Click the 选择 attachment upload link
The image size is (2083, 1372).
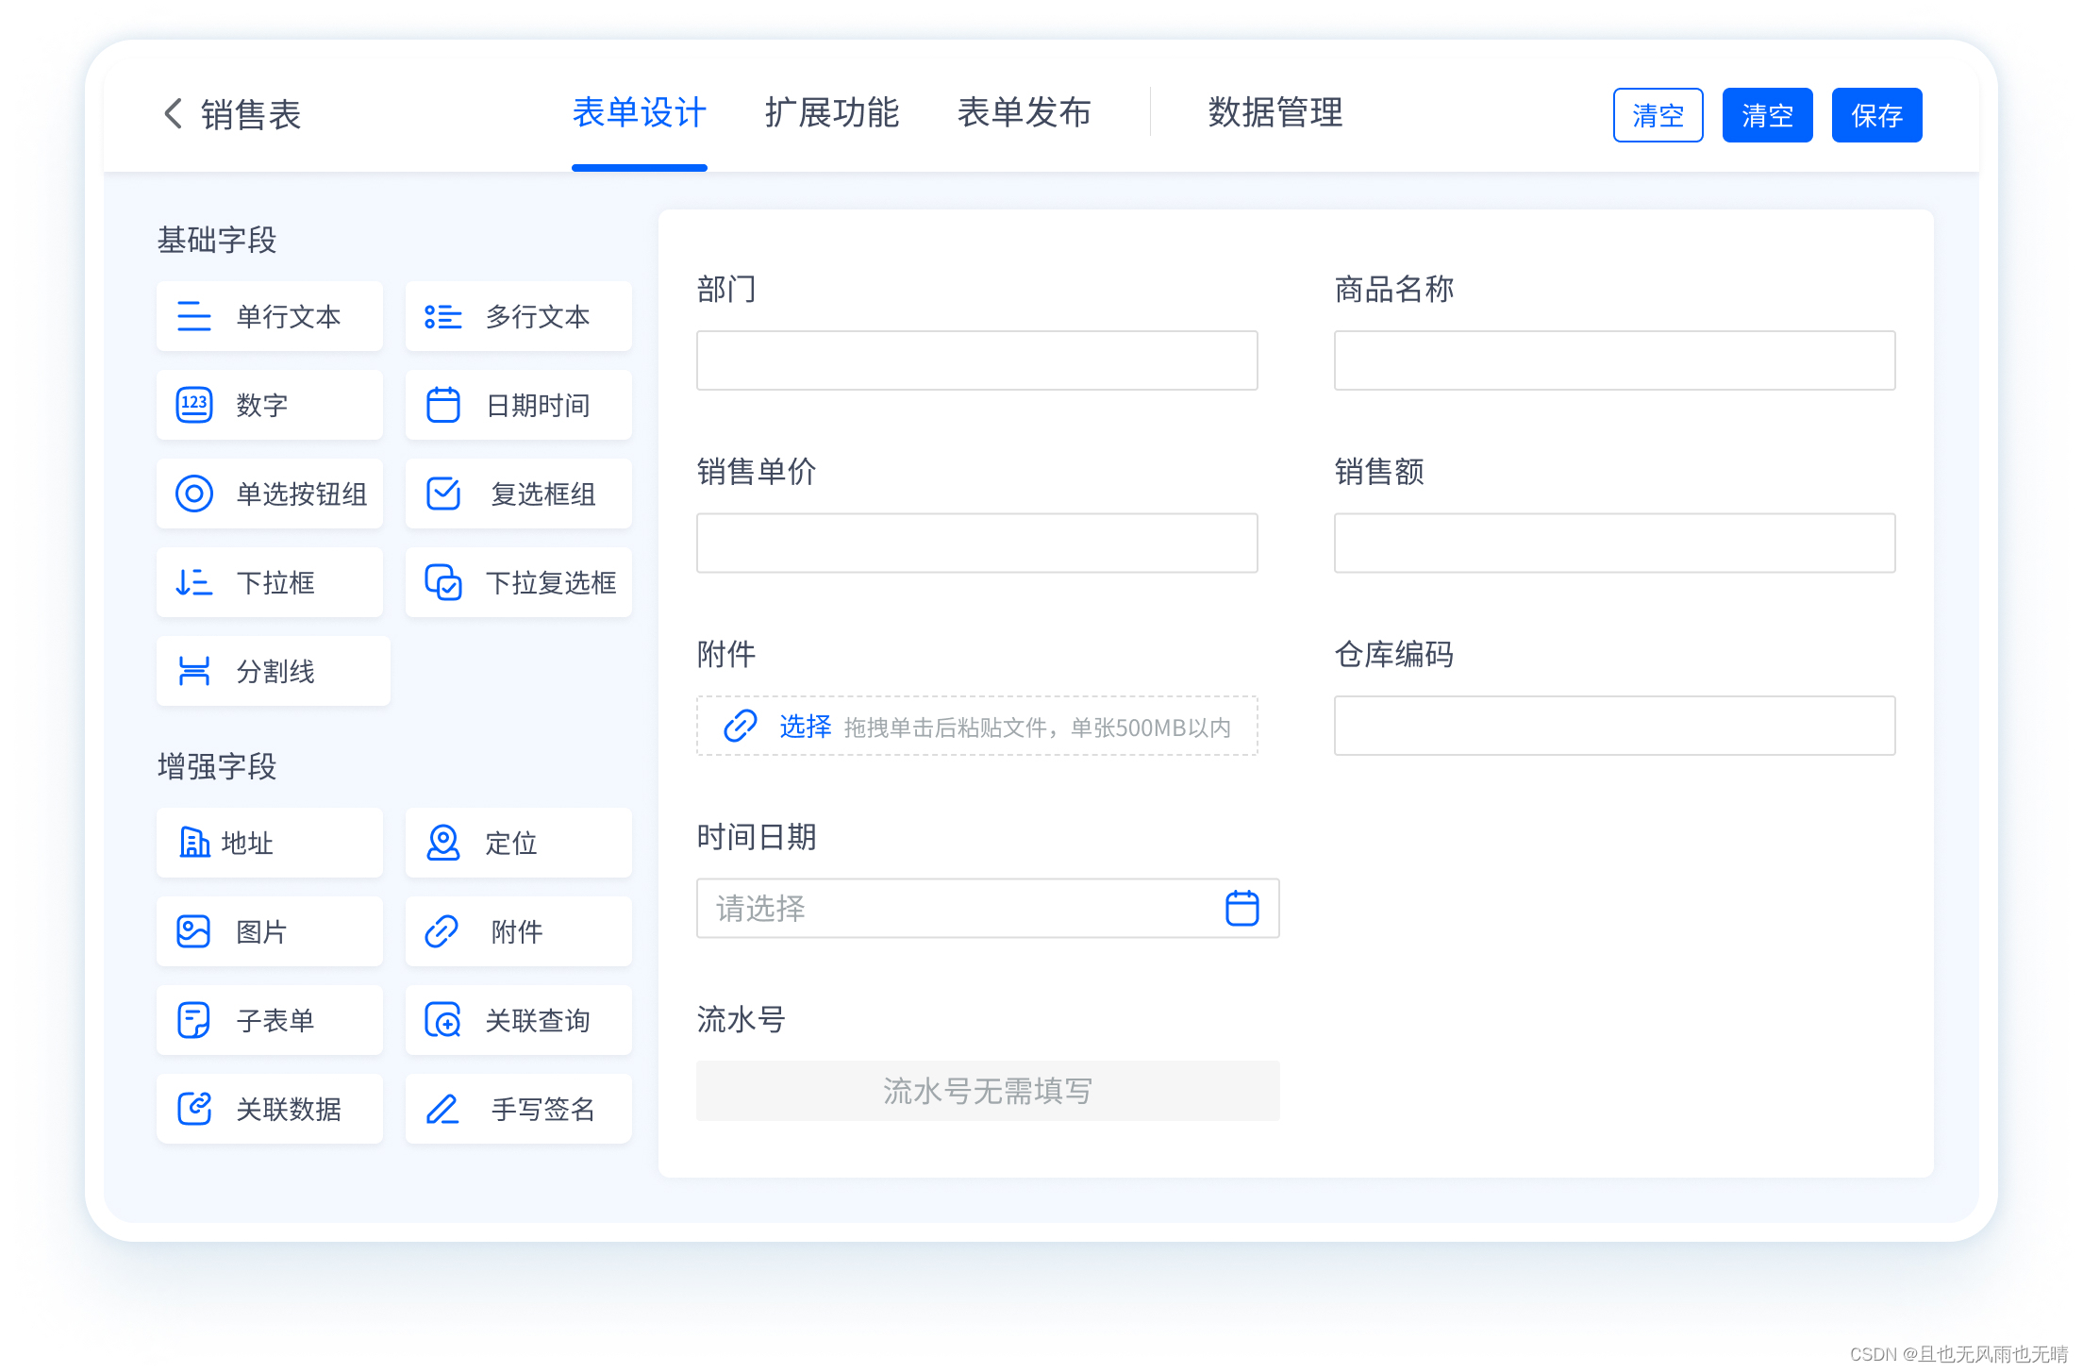[805, 727]
